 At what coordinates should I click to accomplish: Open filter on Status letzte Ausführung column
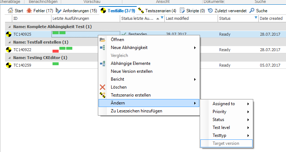pos(162,18)
